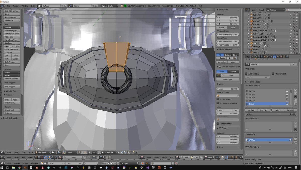Open the Window menu
Image resolution: width=301 pixels, height=170 pixels.
coord(25,6)
